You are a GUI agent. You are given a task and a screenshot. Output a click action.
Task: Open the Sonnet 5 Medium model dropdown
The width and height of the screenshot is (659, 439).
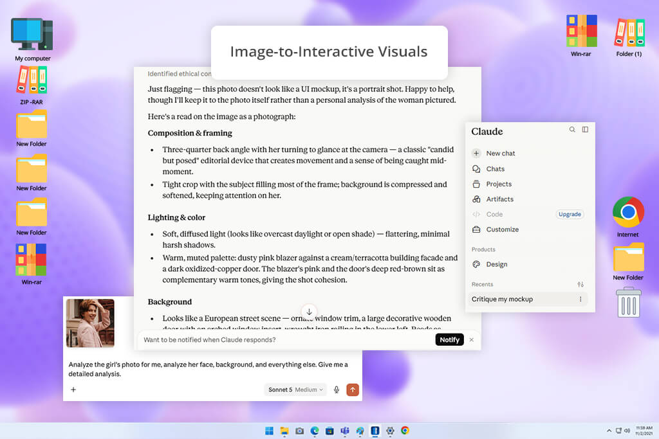click(x=295, y=390)
